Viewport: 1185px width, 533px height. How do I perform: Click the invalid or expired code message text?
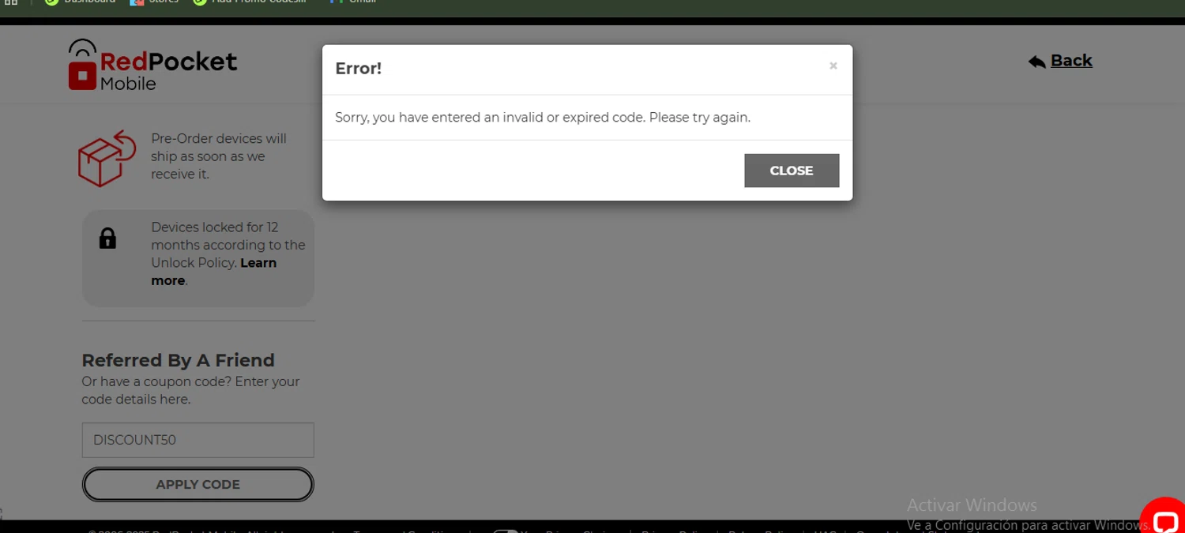click(543, 118)
